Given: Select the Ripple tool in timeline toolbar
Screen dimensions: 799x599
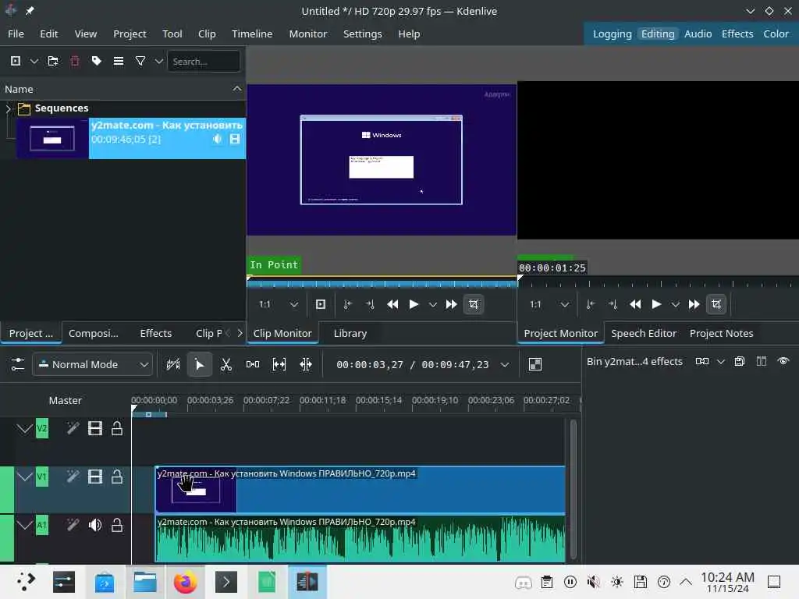Looking at the screenshot, I should point(306,364).
